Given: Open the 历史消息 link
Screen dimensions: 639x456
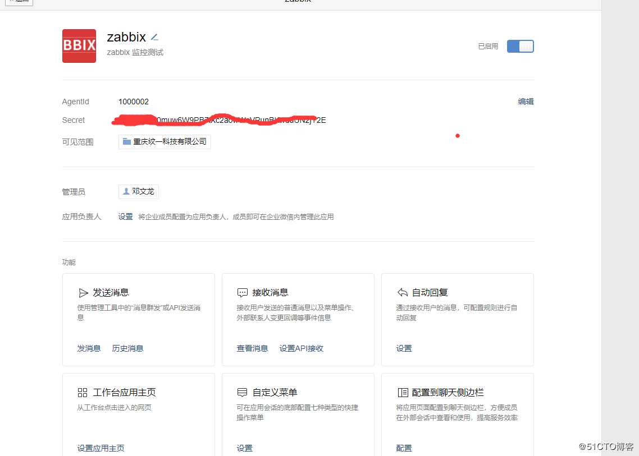Looking at the screenshot, I should click(127, 348).
